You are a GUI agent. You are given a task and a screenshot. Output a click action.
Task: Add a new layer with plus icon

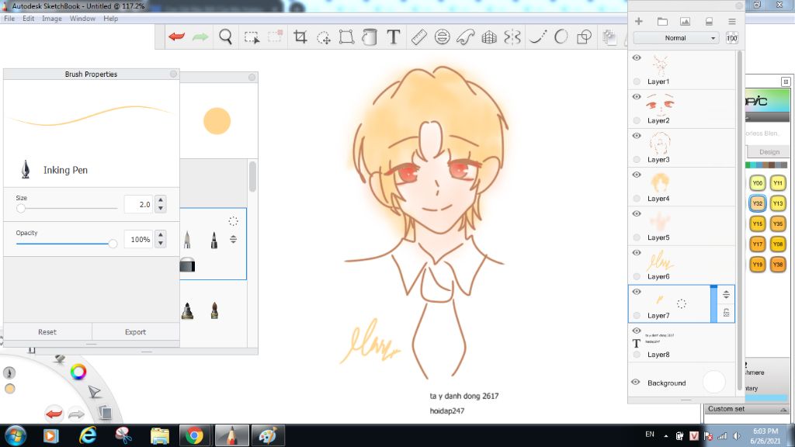(639, 21)
